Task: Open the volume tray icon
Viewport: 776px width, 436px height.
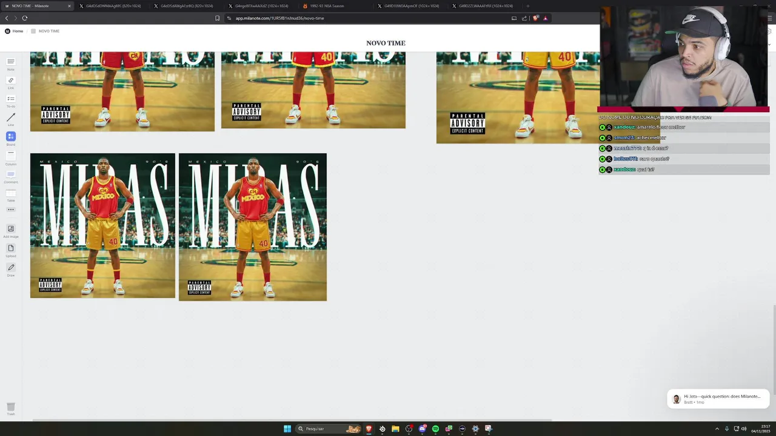Action: pos(744,429)
